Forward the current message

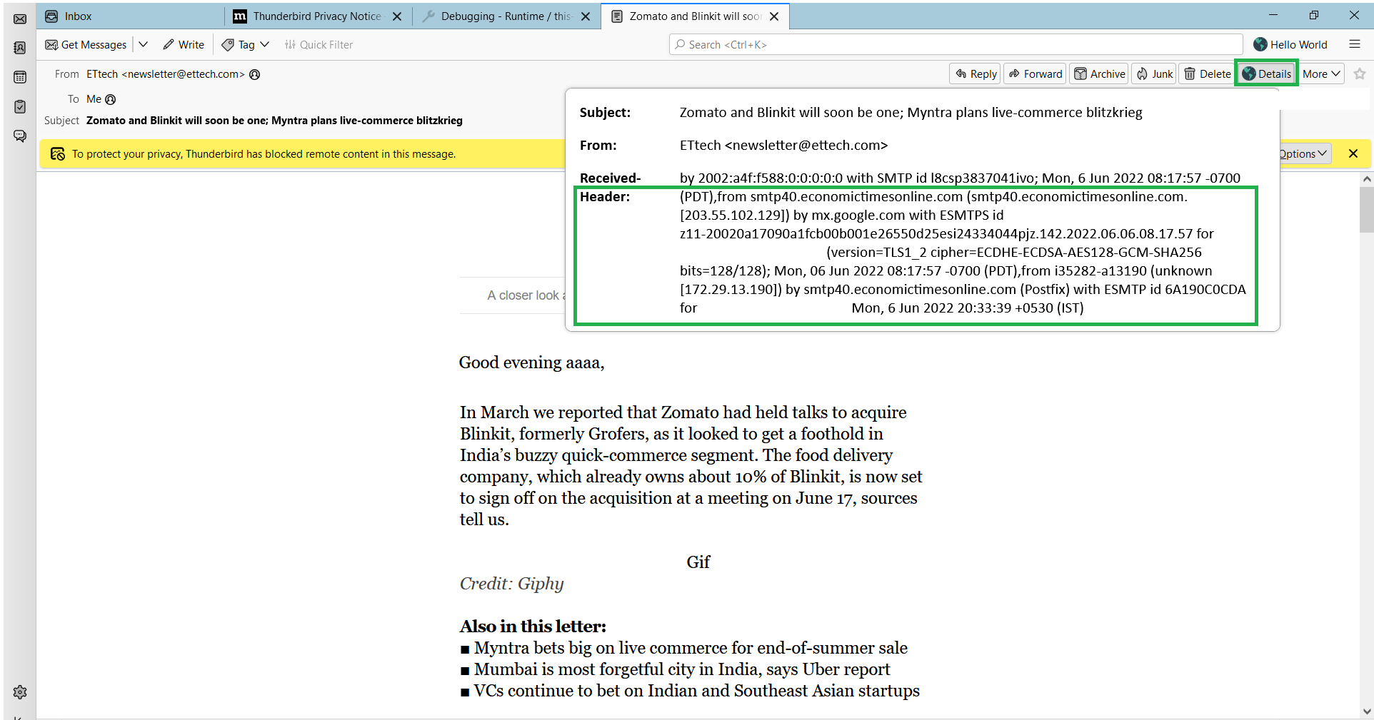click(x=1034, y=73)
